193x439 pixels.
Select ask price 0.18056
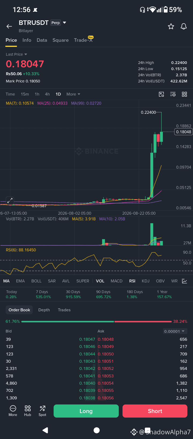pyautogui.click(x=106, y=398)
